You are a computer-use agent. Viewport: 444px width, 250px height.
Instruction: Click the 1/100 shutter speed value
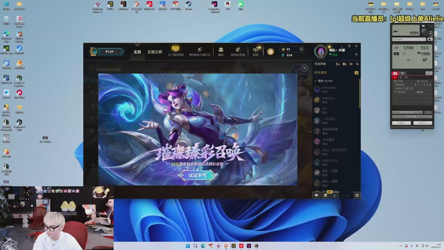point(408,48)
